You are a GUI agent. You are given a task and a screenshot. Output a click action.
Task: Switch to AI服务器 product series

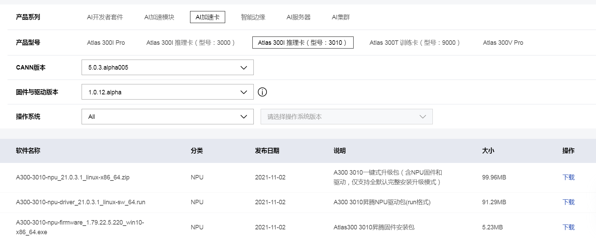tap(299, 17)
